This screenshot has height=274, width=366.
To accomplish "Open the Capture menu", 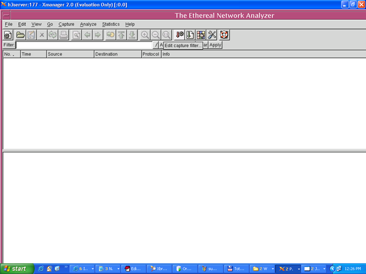I will [x=66, y=24].
